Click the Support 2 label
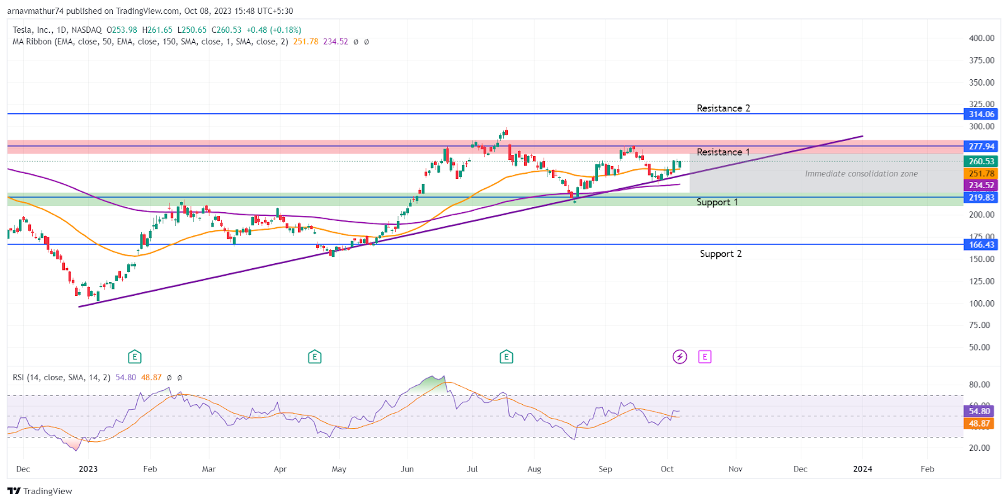The image size is (1008, 503). (x=721, y=254)
